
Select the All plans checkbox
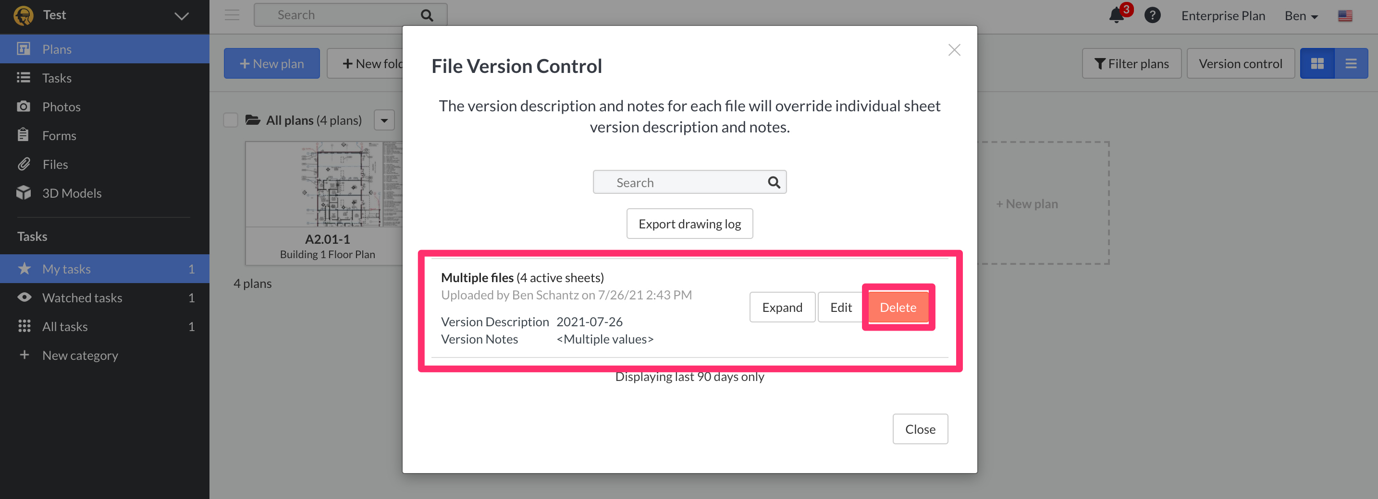231,120
